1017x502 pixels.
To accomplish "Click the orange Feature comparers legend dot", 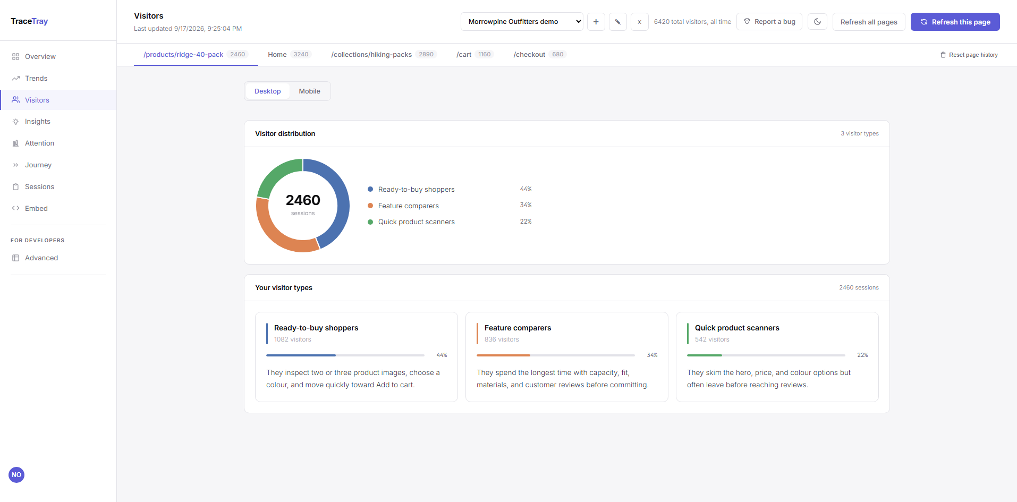I will click(x=370, y=206).
